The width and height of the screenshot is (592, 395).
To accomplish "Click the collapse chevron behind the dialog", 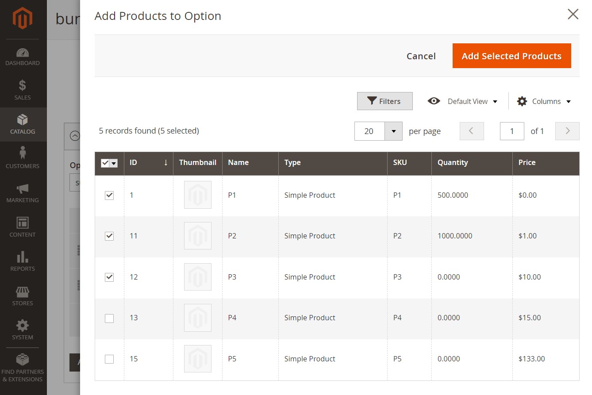I will pyautogui.click(x=75, y=136).
